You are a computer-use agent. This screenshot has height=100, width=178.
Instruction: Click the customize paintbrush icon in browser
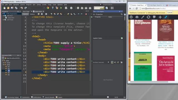pos(143,17)
